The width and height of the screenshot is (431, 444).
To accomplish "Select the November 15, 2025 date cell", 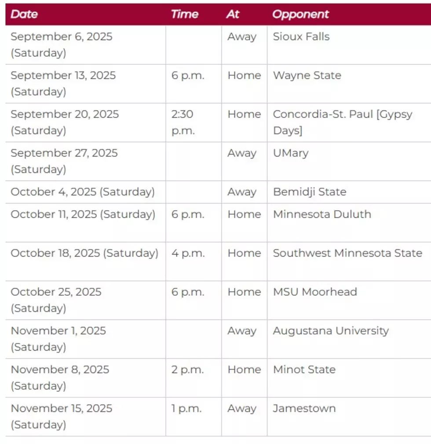I will [x=85, y=417].
